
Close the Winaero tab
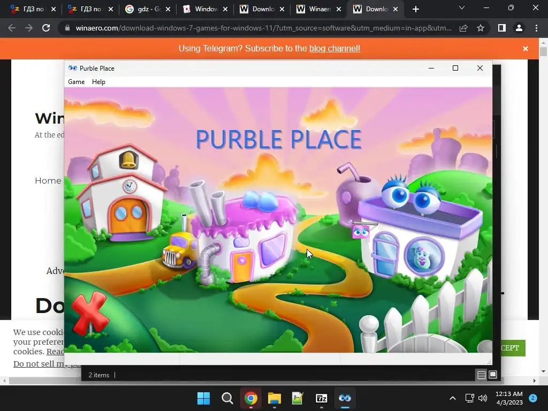339,9
